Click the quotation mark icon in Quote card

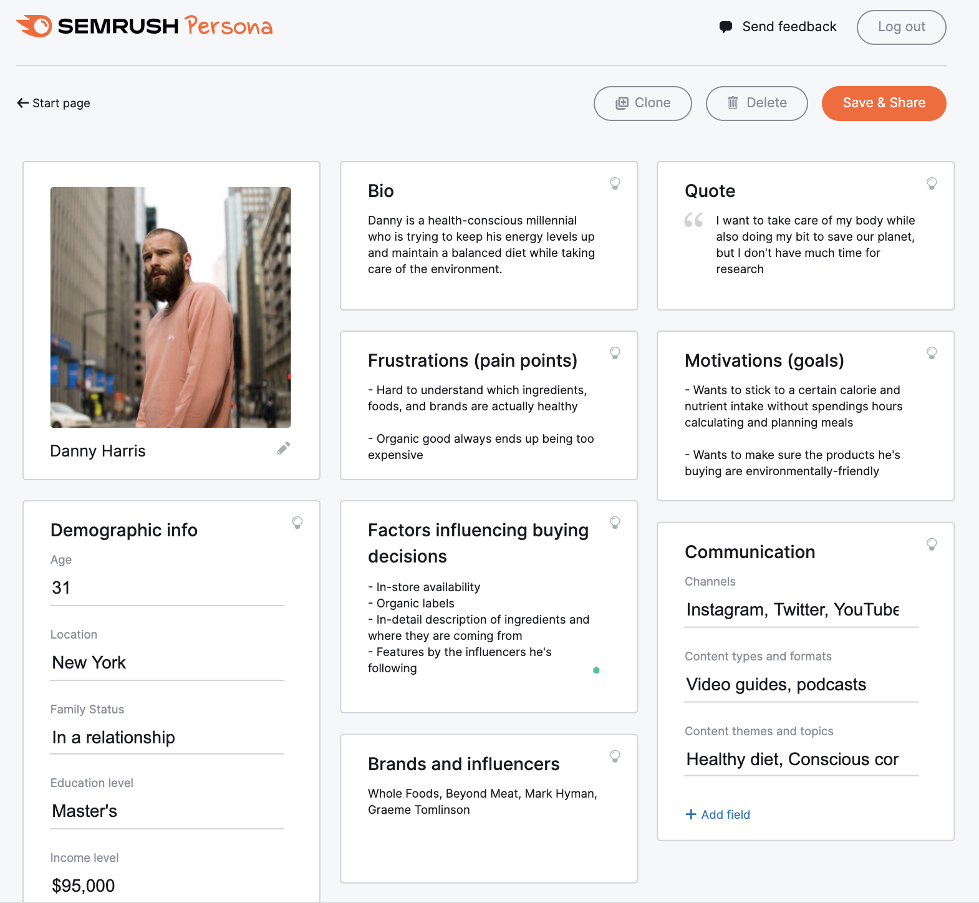pyautogui.click(x=693, y=220)
